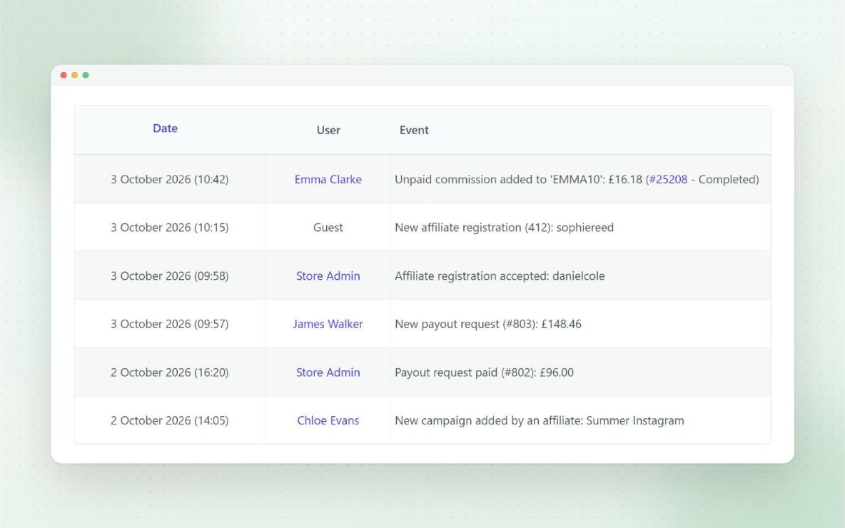The height and width of the screenshot is (528, 845).
Task: Open the Store Admin link for payout #802
Action: (x=328, y=372)
